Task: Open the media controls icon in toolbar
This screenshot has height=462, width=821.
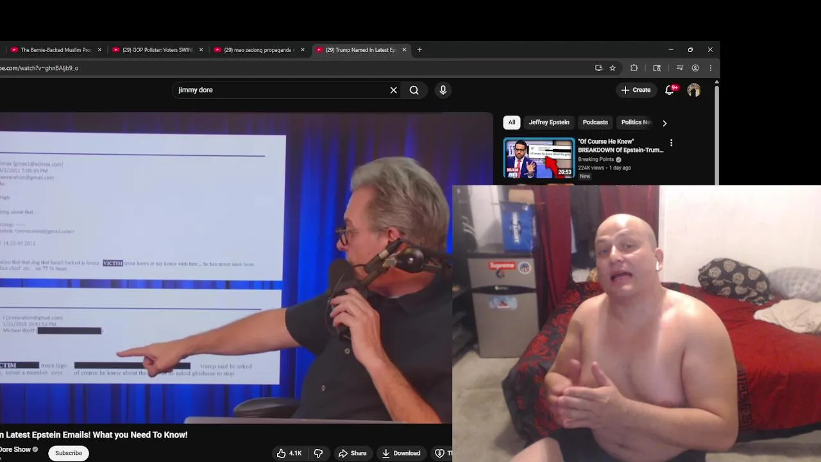Action: (x=679, y=68)
